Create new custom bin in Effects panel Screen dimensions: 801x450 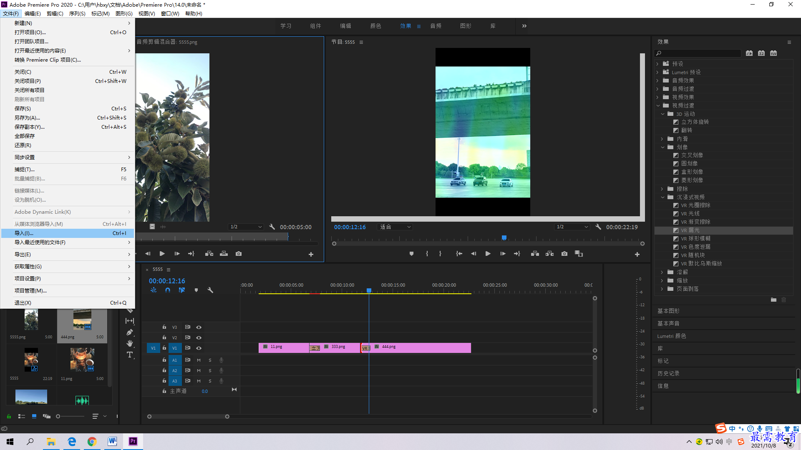(773, 300)
